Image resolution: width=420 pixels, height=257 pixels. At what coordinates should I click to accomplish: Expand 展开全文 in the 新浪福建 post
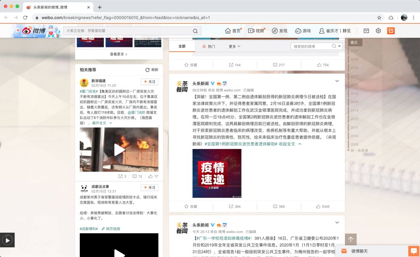pos(102,123)
